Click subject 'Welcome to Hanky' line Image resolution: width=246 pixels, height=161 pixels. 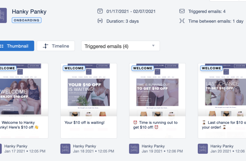tap(18, 122)
